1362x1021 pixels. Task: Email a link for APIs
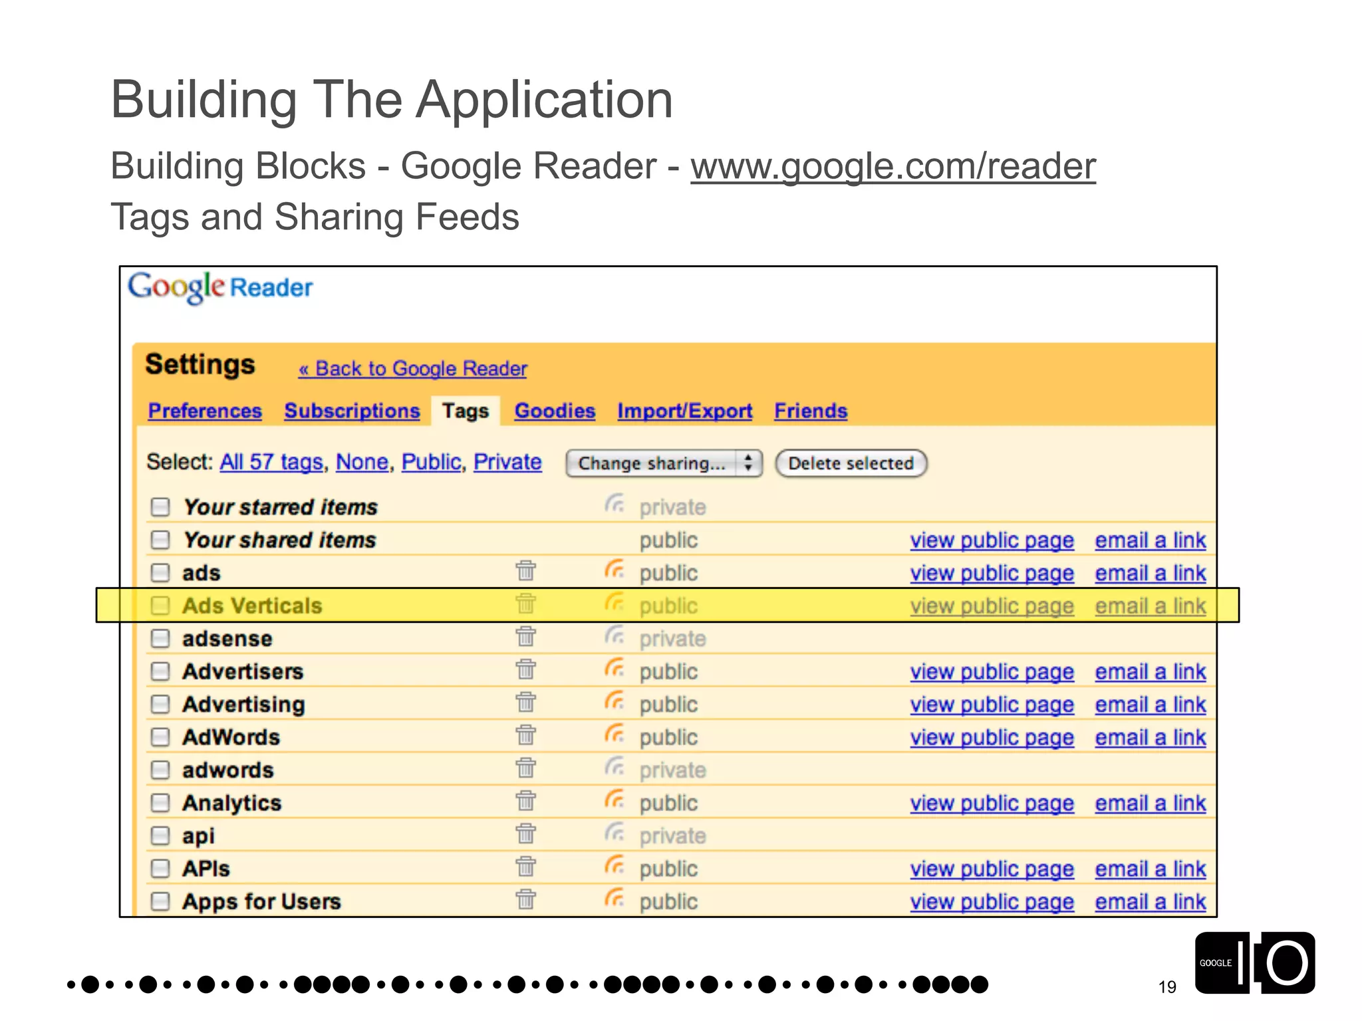tap(1151, 869)
